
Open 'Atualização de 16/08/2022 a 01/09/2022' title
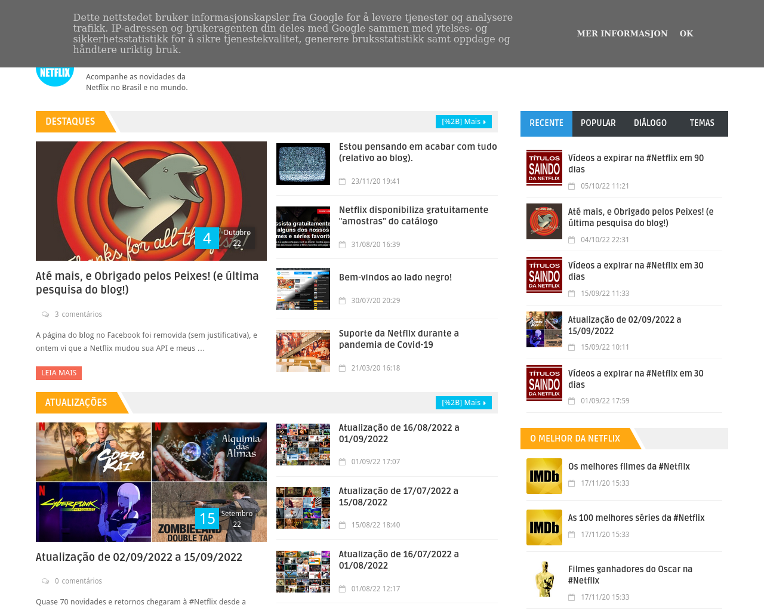click(399, 433)
